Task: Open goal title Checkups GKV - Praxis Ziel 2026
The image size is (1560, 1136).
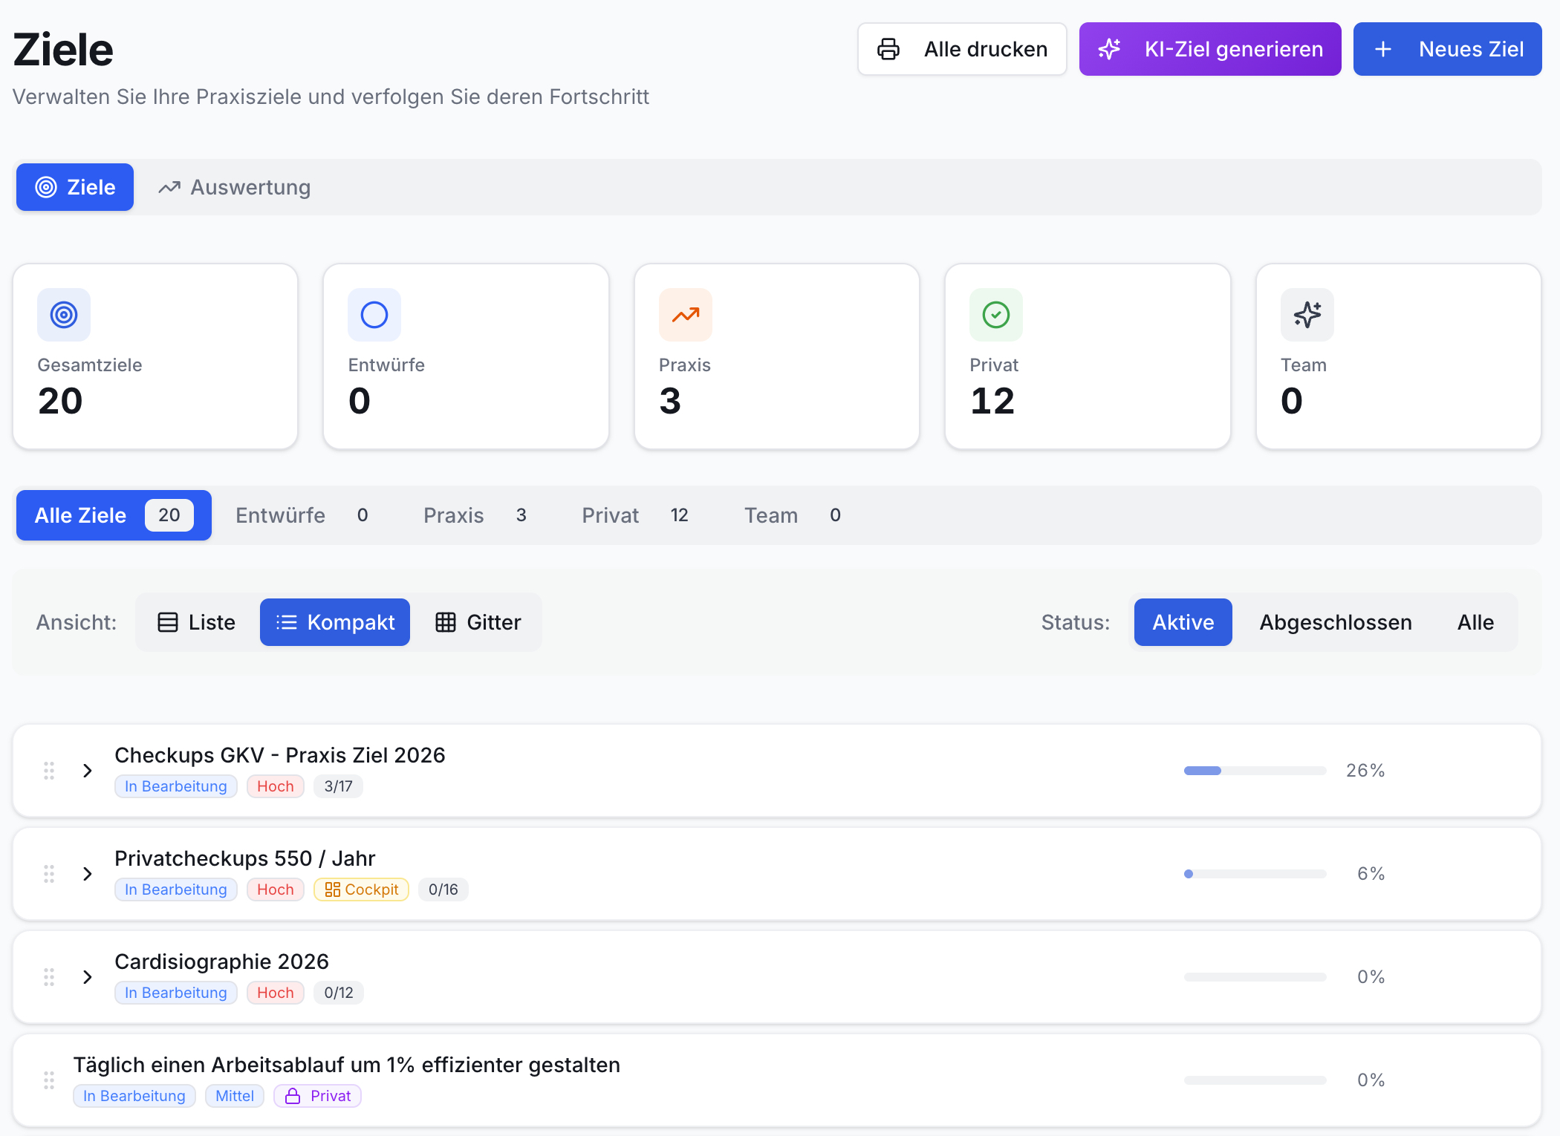Action: (280, 755)
